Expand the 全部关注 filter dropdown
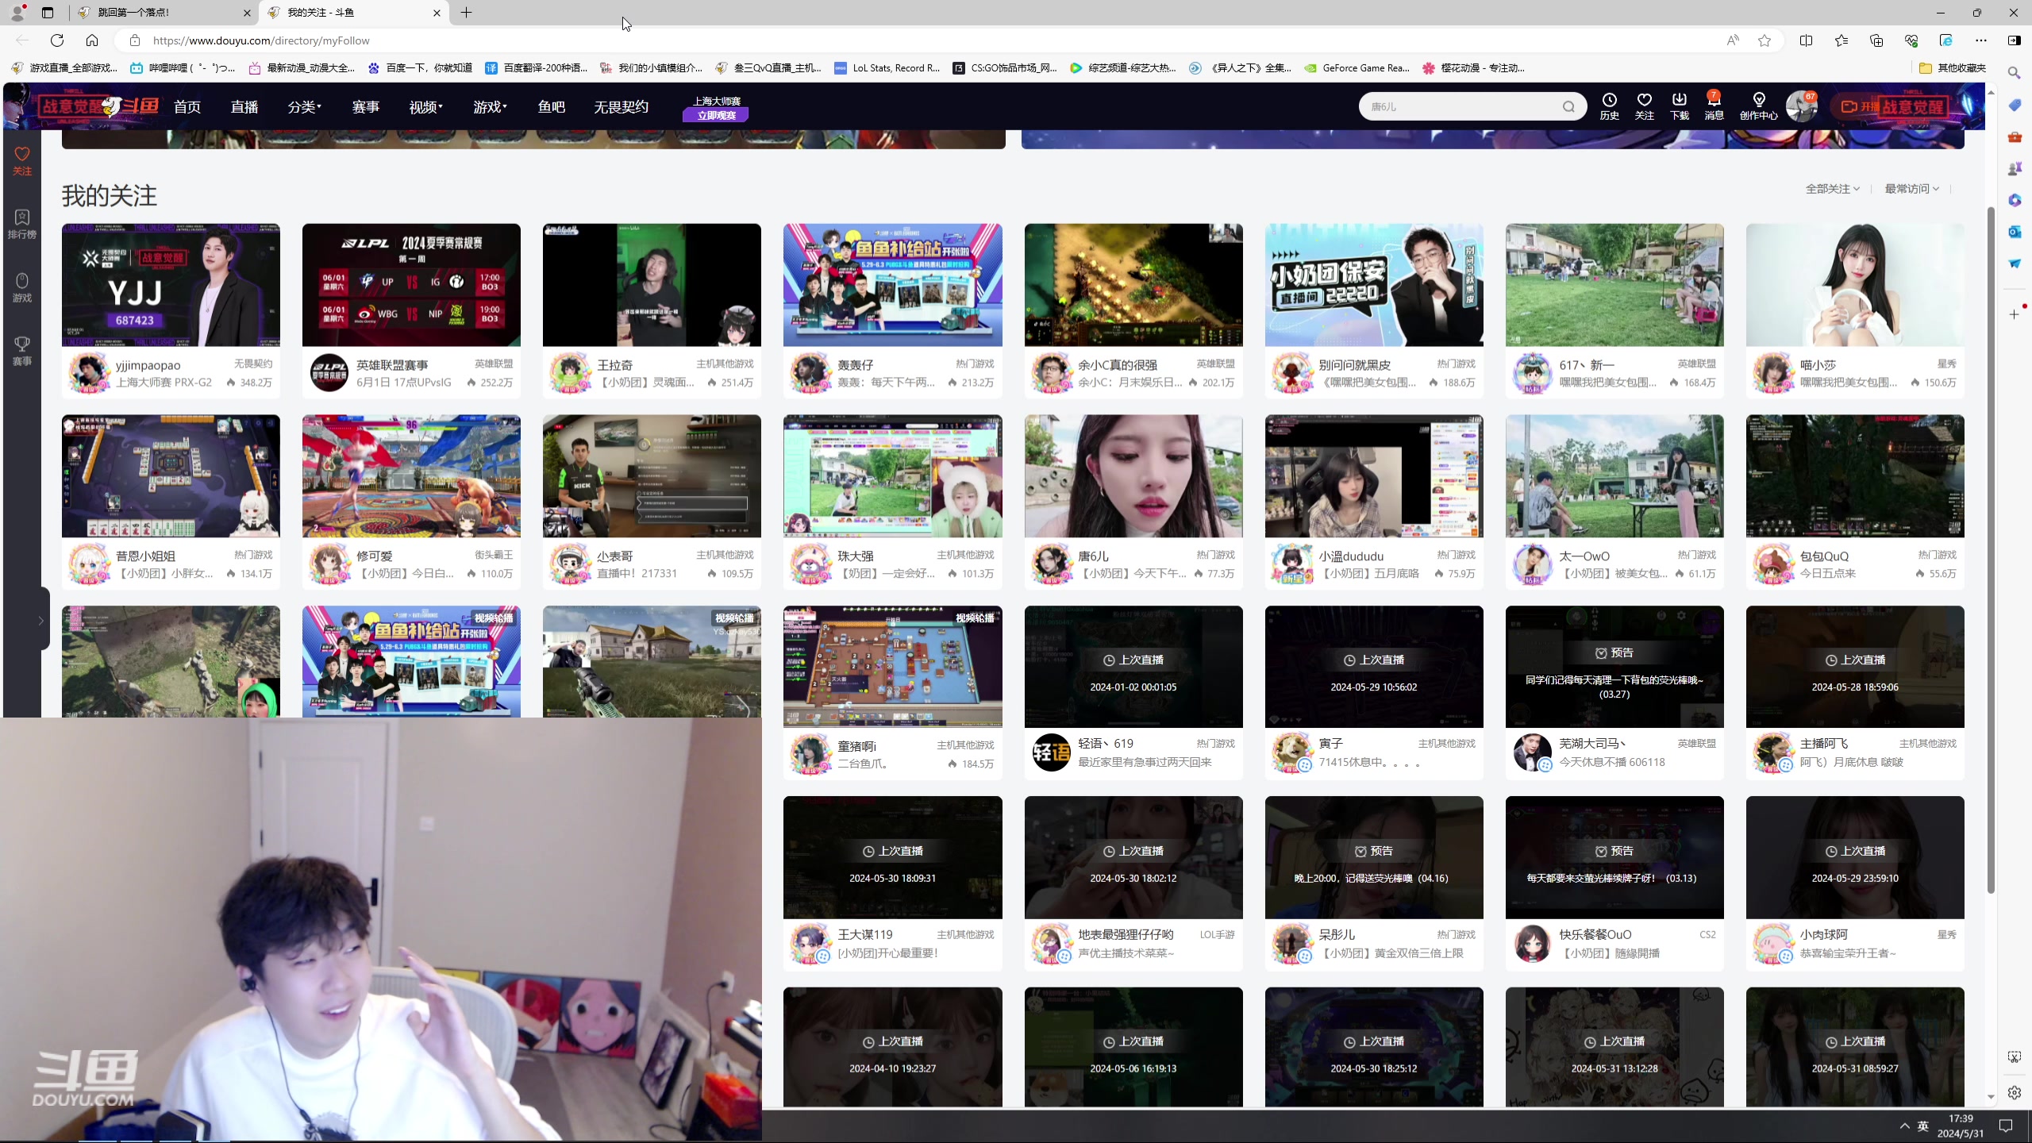Screen dimensions: 2032x1143 pos(1832,189)
